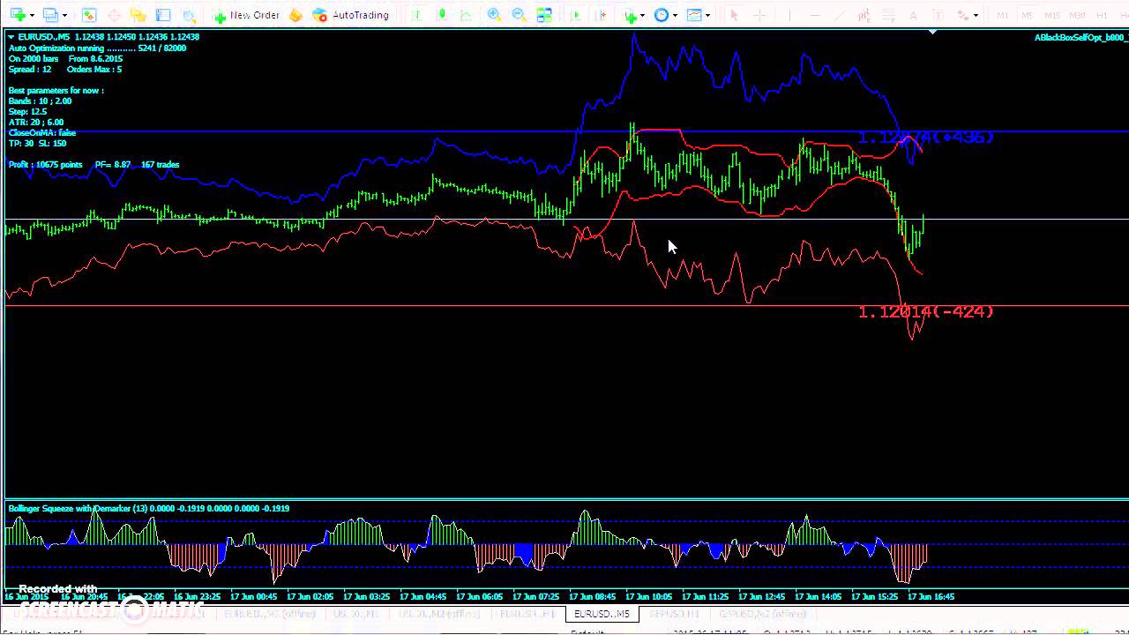Expand the Periods dropdown arrow
Image resolution: width=1129 pixels, height=635 pixels.
(x=675, y=15)
